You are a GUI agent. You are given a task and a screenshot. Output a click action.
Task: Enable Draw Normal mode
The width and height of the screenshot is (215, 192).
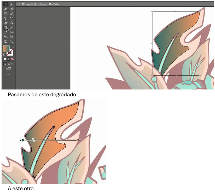pyautogui.click(x=5, y=64)
